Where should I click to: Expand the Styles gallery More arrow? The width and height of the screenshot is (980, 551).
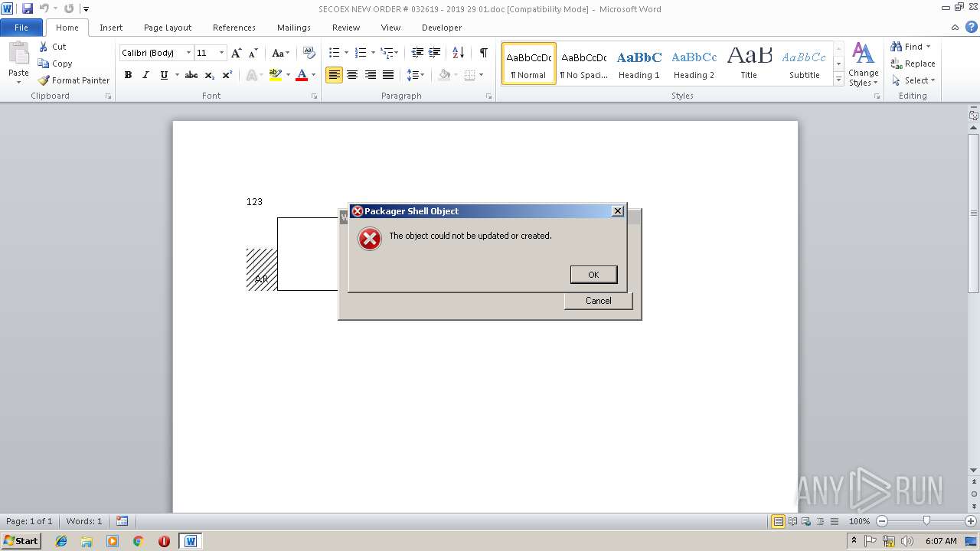point(839,80)
